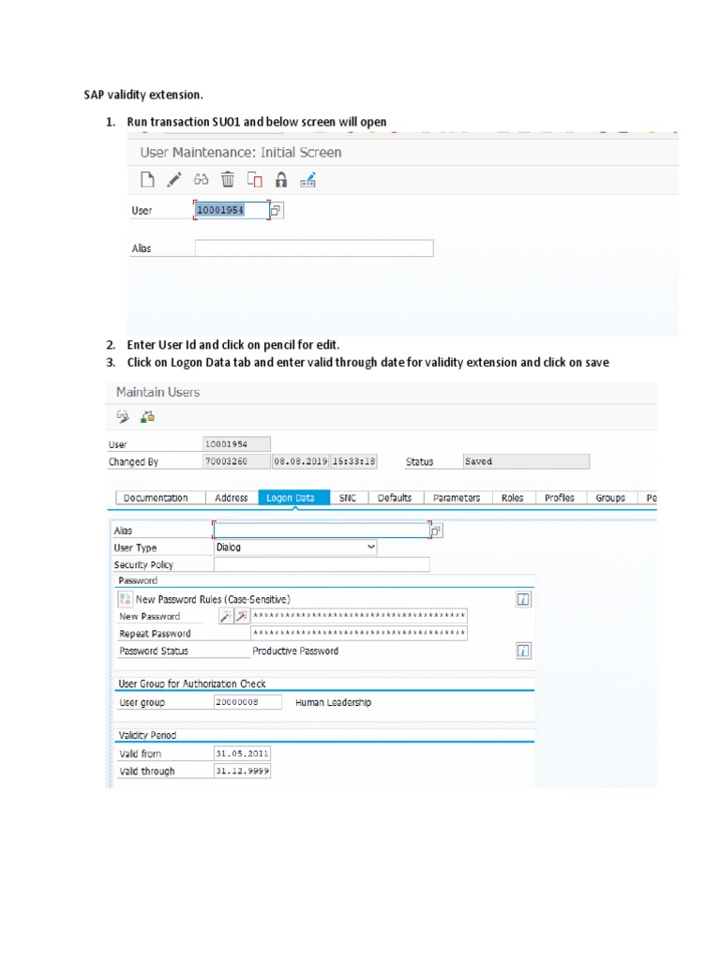Click the change date 08.08.2019
720x960 pixels.
click(x=301, y=461)
